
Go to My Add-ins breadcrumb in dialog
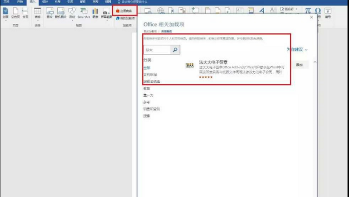(150, 31)
